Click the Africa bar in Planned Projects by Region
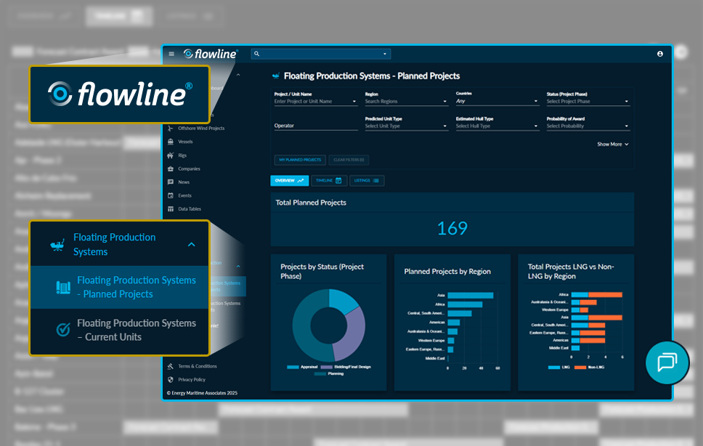Image resolution: width=703 pixels, height=446 pixels. coord(465,304)
